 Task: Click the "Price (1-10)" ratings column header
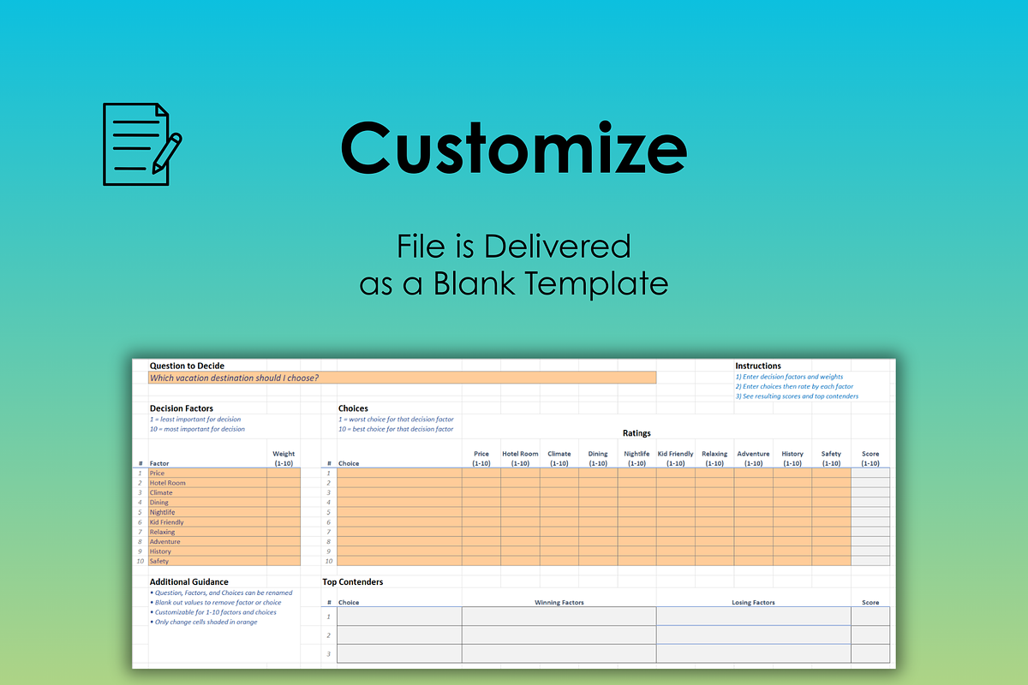coord(481,459)
